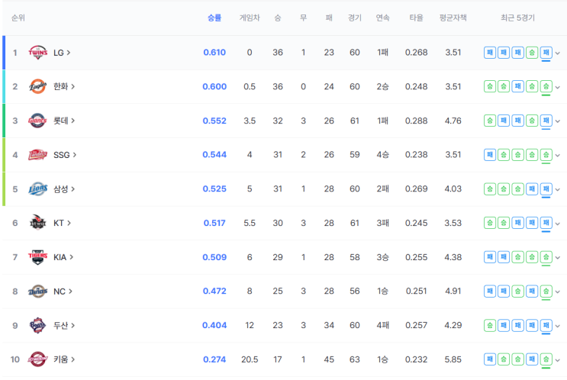Viewport: 567px width, 380px height.
Task: Click the LG Twins team logo
Action: (37, 53)
